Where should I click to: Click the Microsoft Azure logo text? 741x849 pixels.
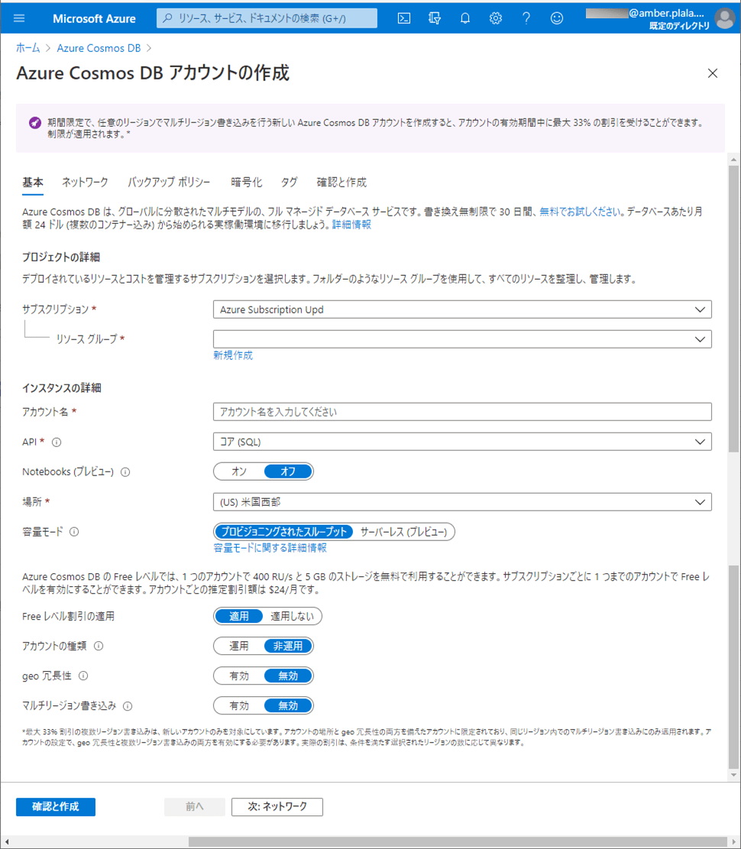[94, 18]
